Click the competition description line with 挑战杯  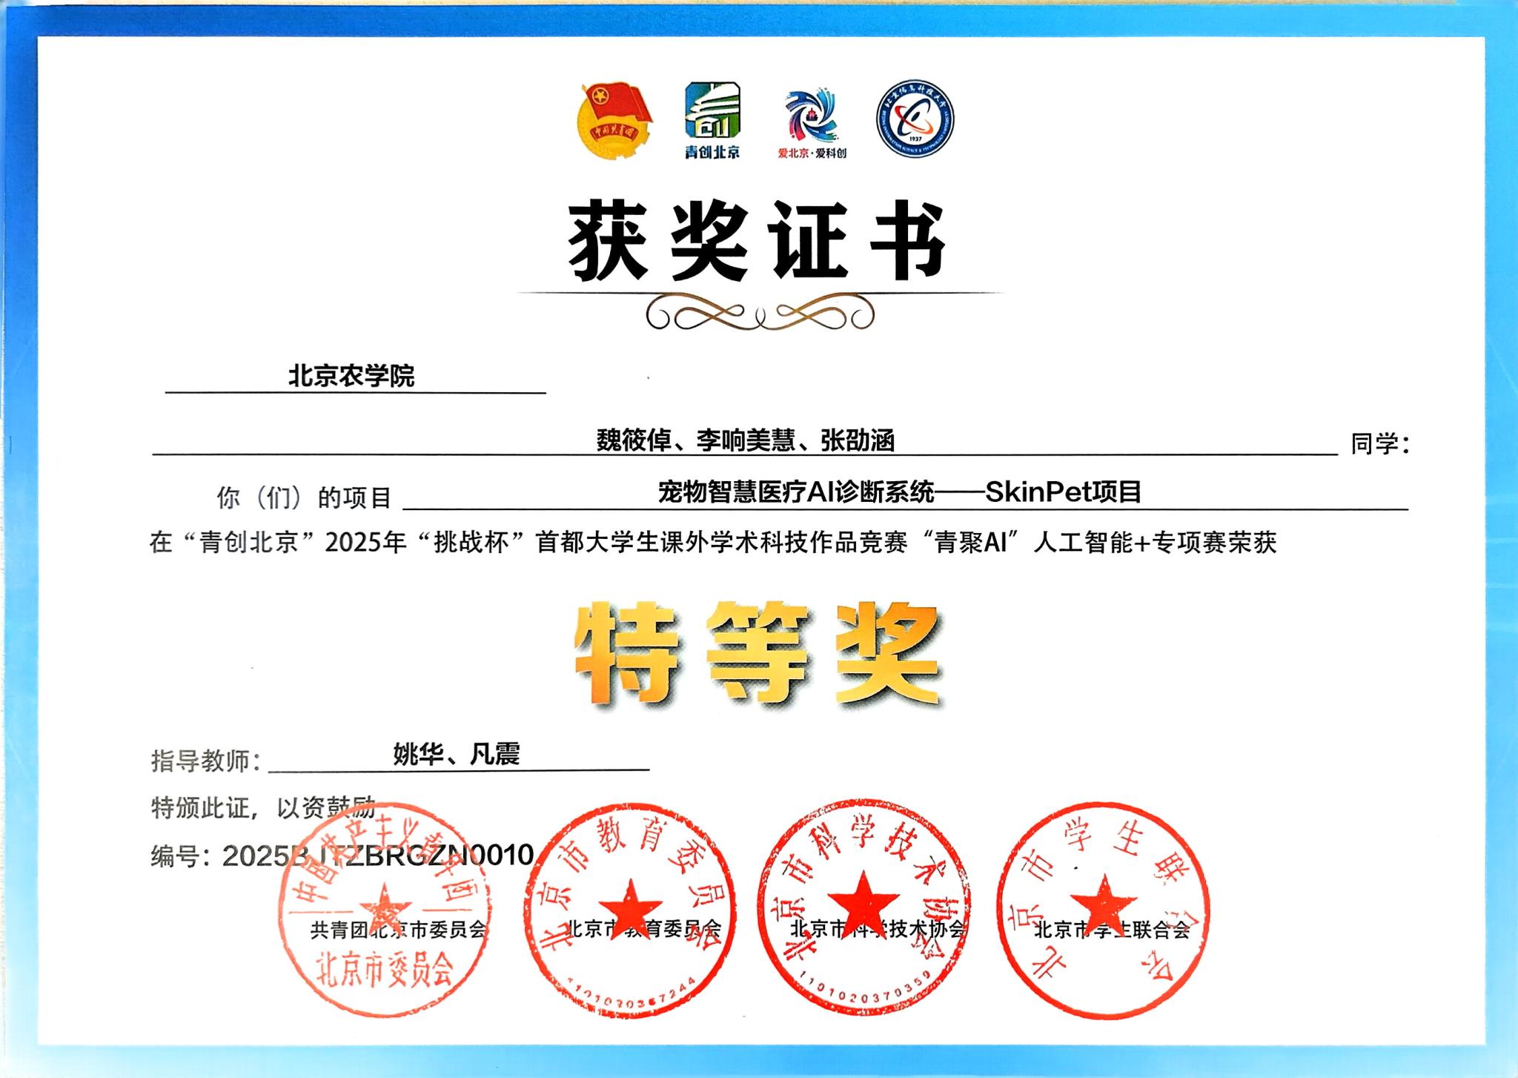(712, 543)
